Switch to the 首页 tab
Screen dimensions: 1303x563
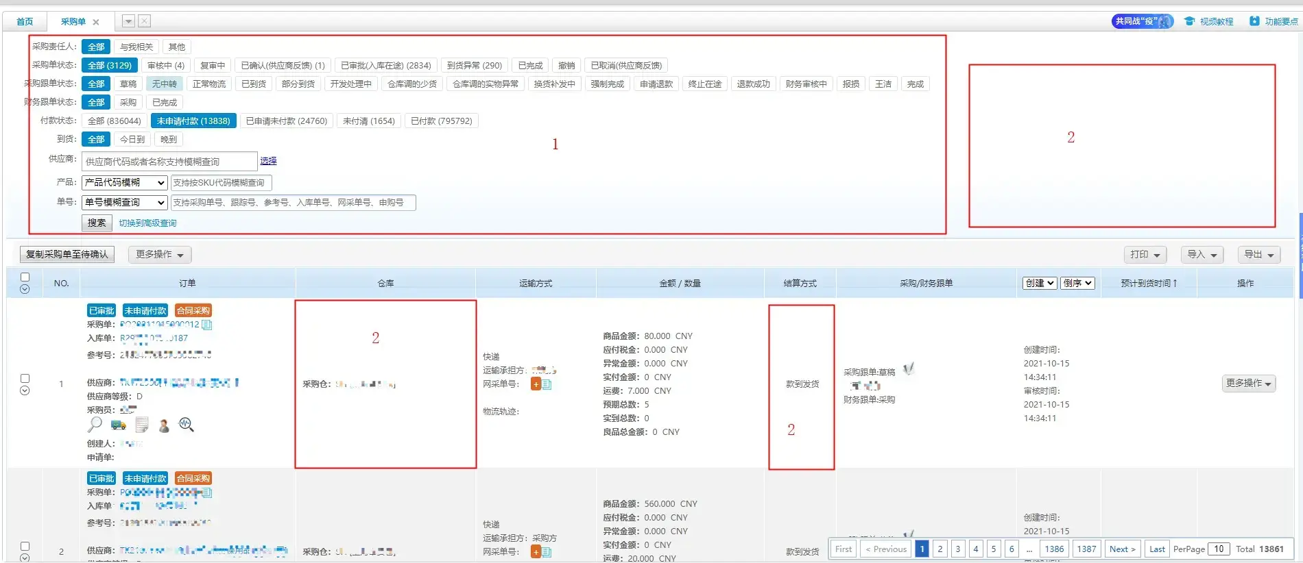25,21
